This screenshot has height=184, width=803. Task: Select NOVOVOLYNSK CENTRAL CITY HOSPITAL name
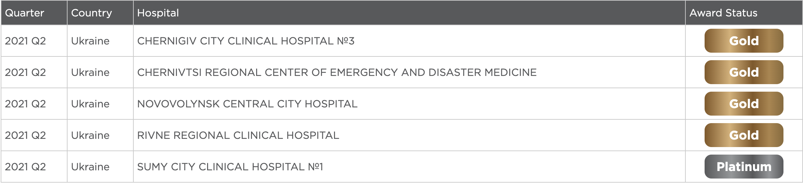click(247, 104)
